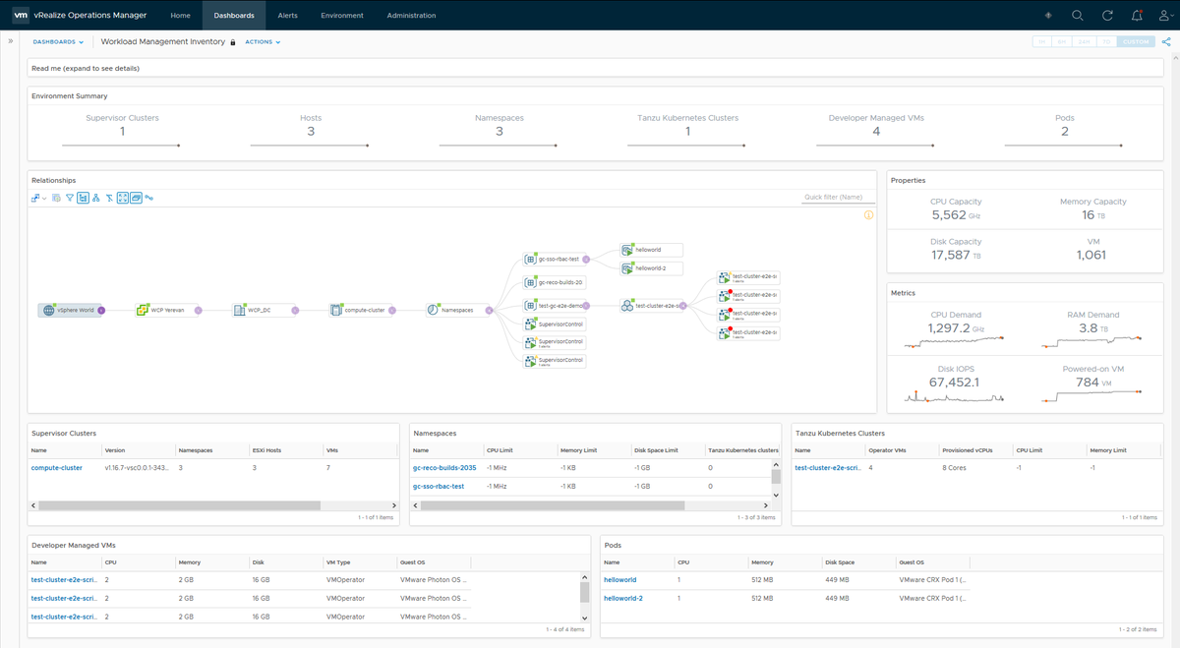Switch to the Alerts tab
The image size is (1180, 648).
click(288, 16)
